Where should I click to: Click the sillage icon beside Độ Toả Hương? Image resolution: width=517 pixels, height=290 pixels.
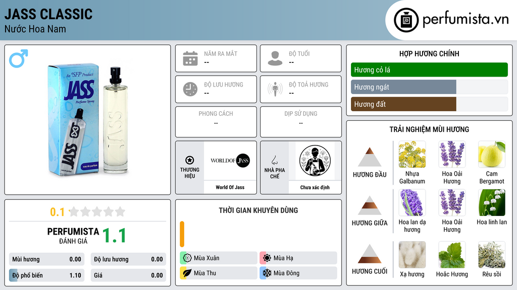coord(275,89)
